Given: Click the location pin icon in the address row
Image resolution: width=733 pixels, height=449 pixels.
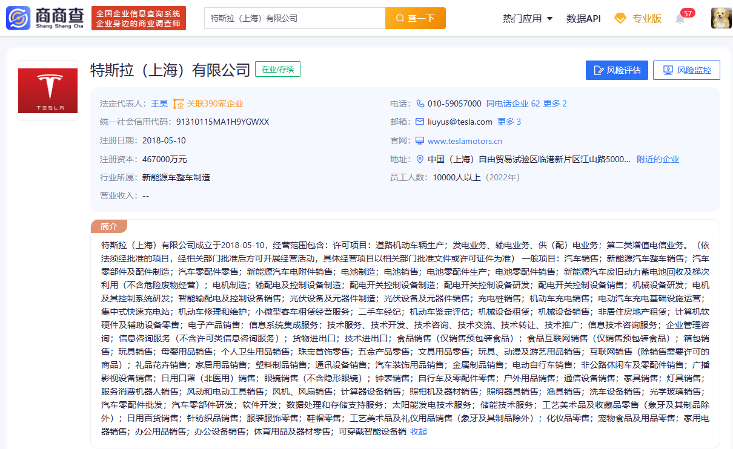Looking at the screenshot, I should click(420, 159).
